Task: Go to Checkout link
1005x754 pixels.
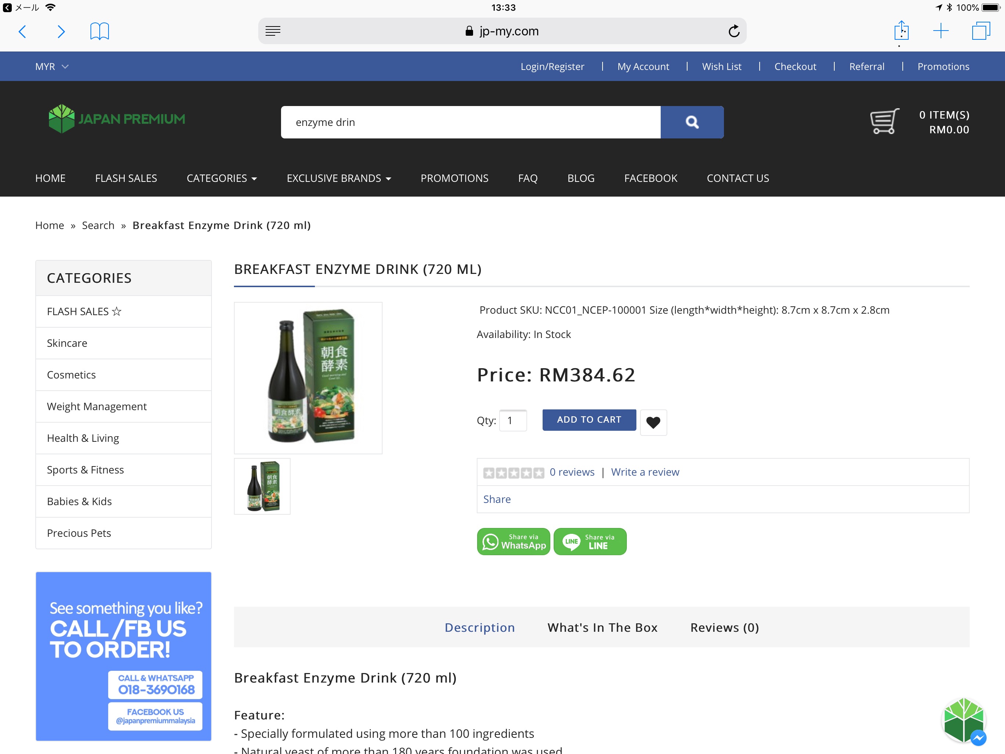Action: pyautogui.click(x=795, y=66)
